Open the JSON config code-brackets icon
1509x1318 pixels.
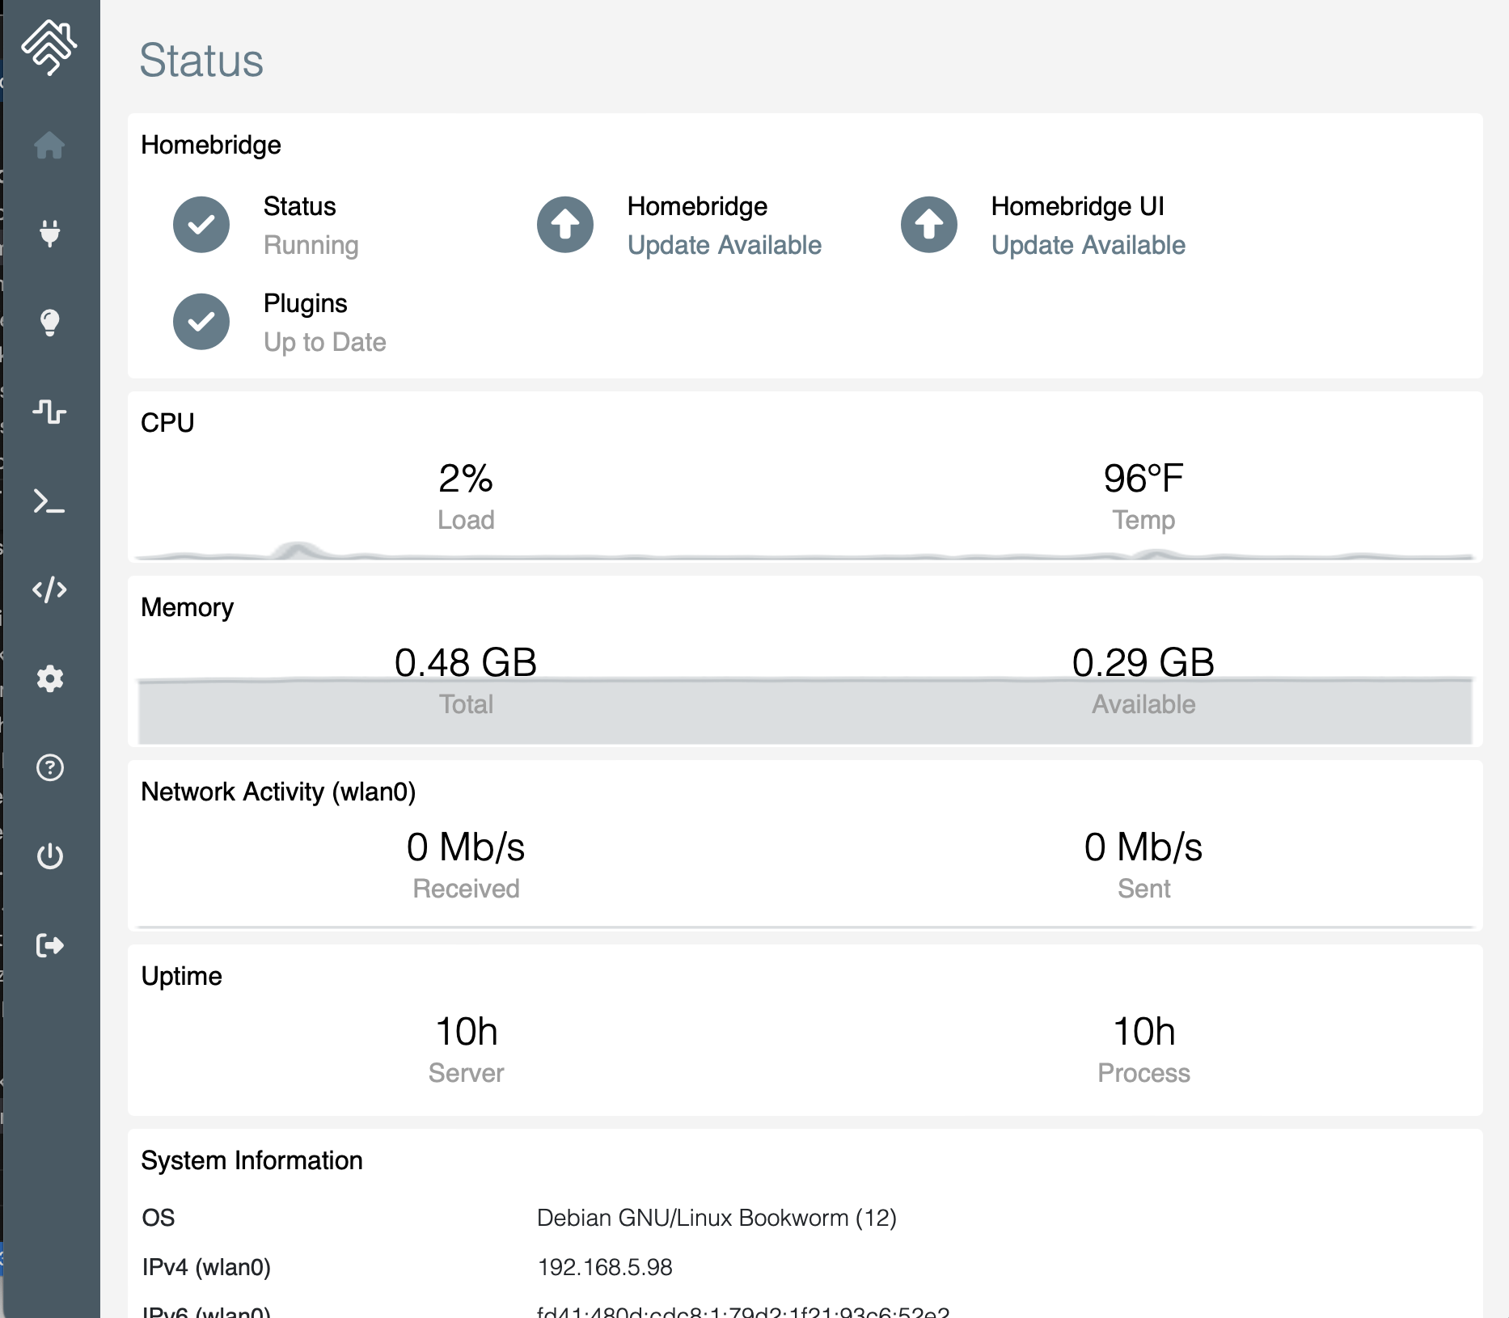49,589
